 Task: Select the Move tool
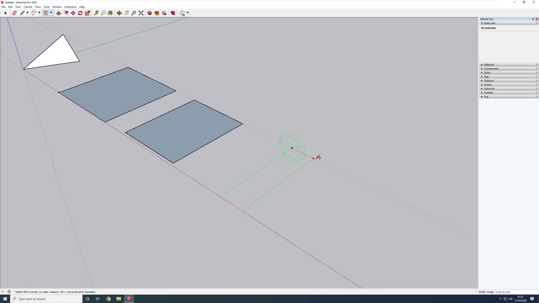click(73, 13)
